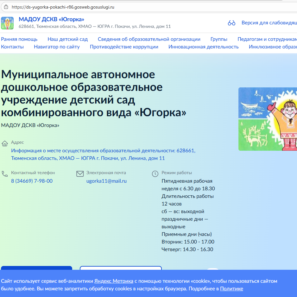Click the envelope email icon
The height and width of the screenshot is (297, 297).
click(x=80, y=174)
